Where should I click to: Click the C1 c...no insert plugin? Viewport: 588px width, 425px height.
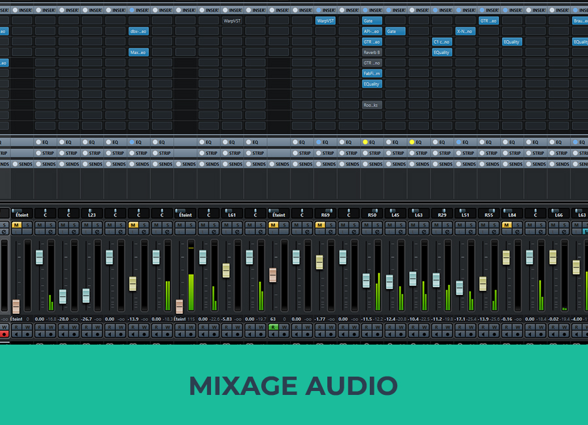point(442,41)
